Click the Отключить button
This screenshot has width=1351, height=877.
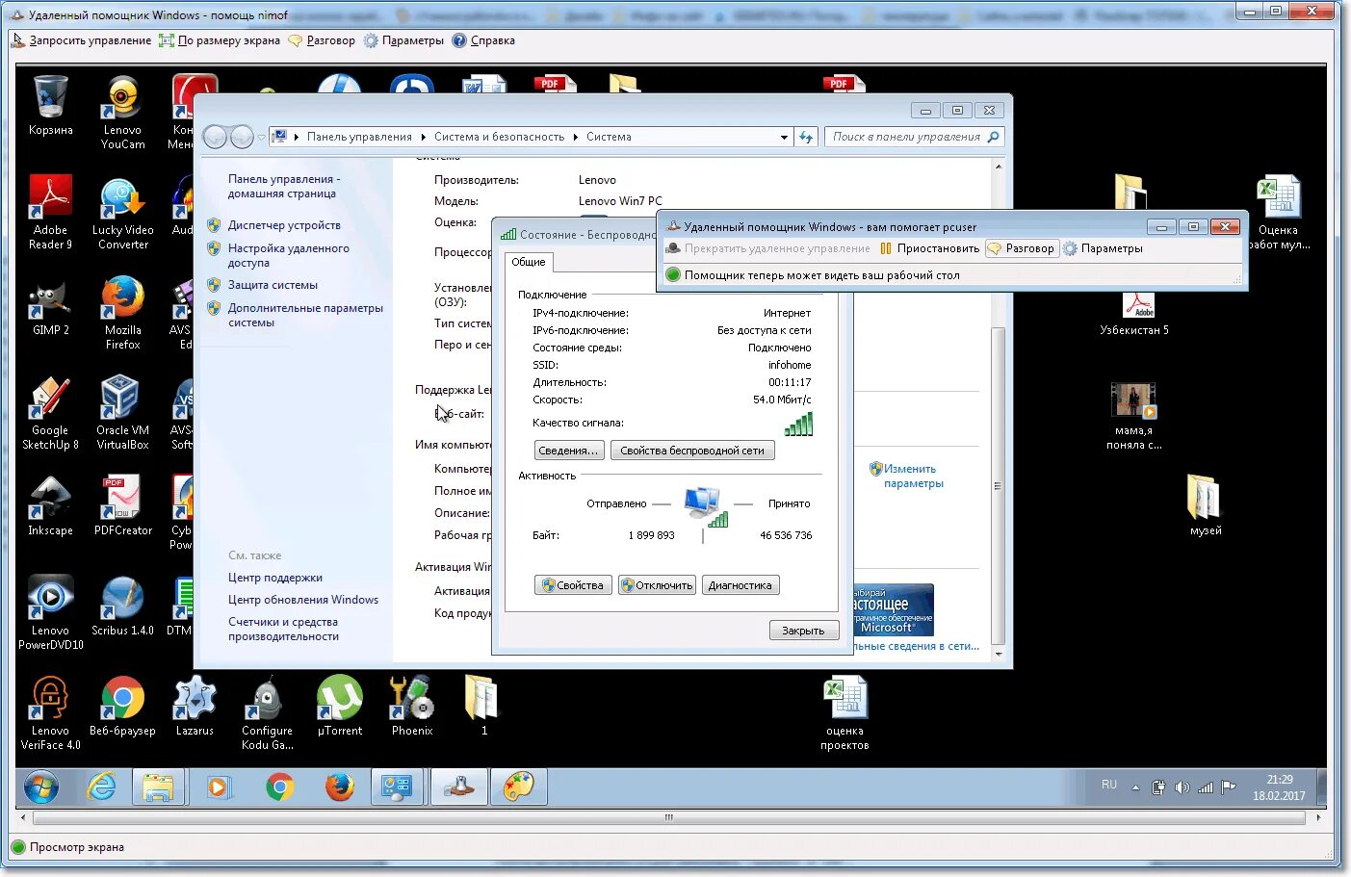point(657,585)
